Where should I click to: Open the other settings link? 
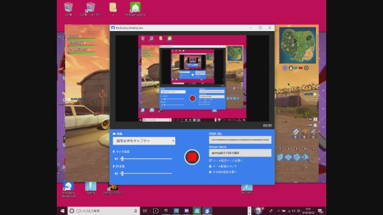click(223, 172)
